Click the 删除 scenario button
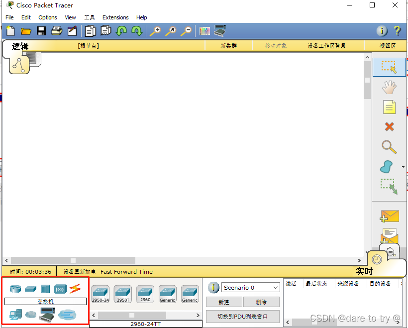Viewport: 408px width, 328px height. pyautogui.click(x=261, y=302)
